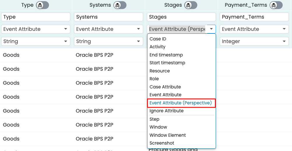The image size is (292, 151).
Task: Click the Stages column name field
Action: pos(181,17)
